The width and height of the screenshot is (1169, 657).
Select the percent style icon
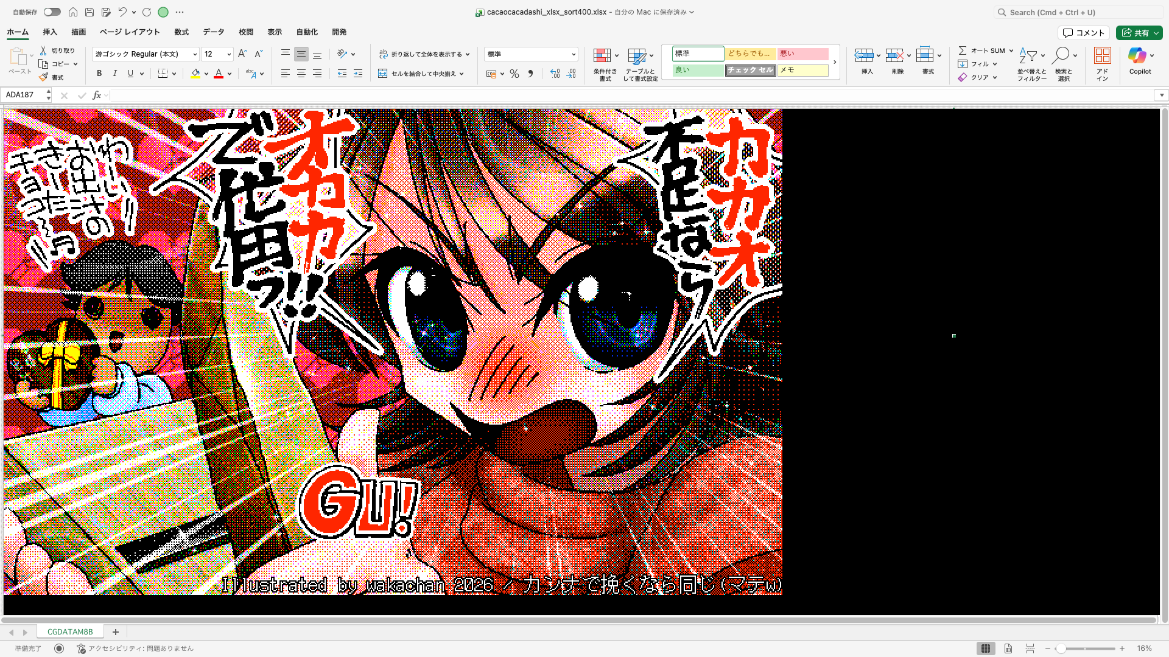pyautogui.click(x=514, y=74)
